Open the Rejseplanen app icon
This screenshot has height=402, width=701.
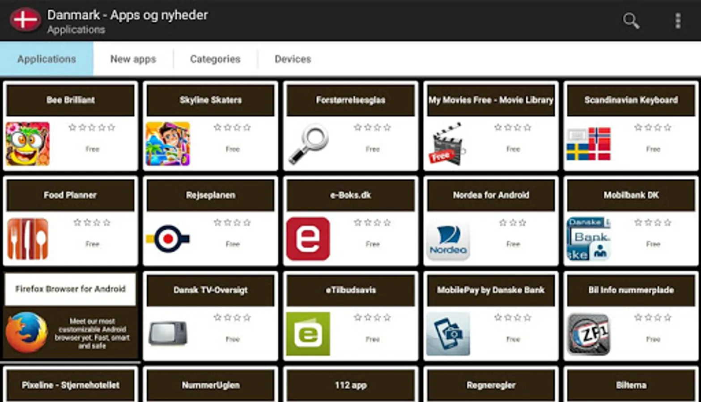pyautogui.click(x=168, y=239)
